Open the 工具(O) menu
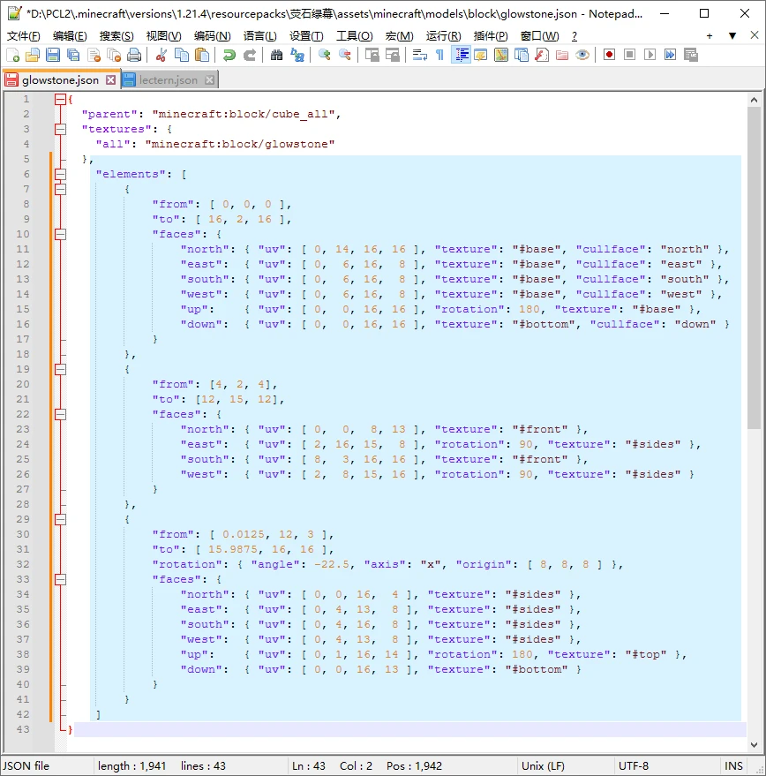This screenshot has width=766, height=776. point(354,35)
